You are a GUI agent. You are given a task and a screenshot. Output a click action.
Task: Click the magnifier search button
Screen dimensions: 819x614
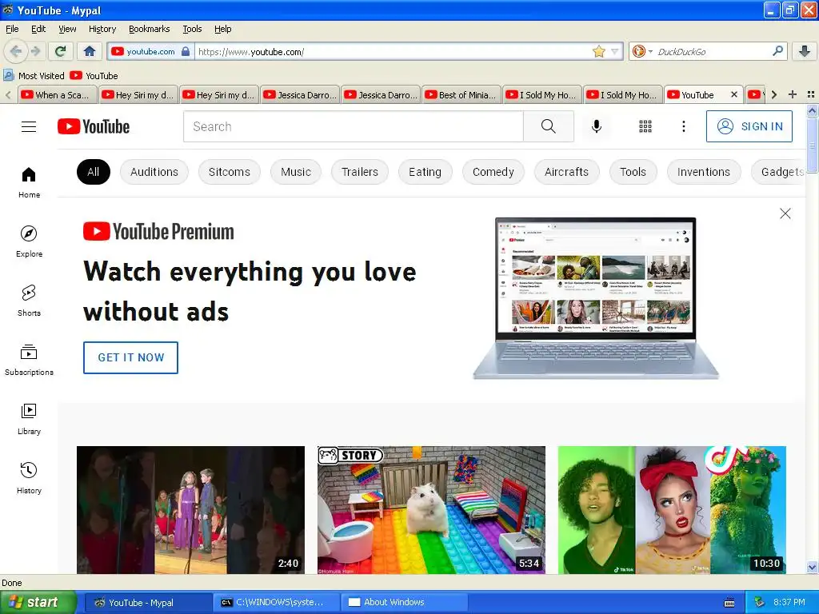549,126
